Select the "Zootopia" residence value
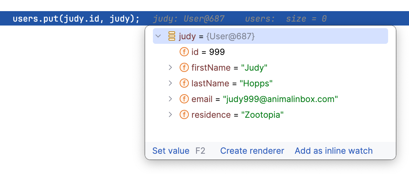 tap(262, 115)
